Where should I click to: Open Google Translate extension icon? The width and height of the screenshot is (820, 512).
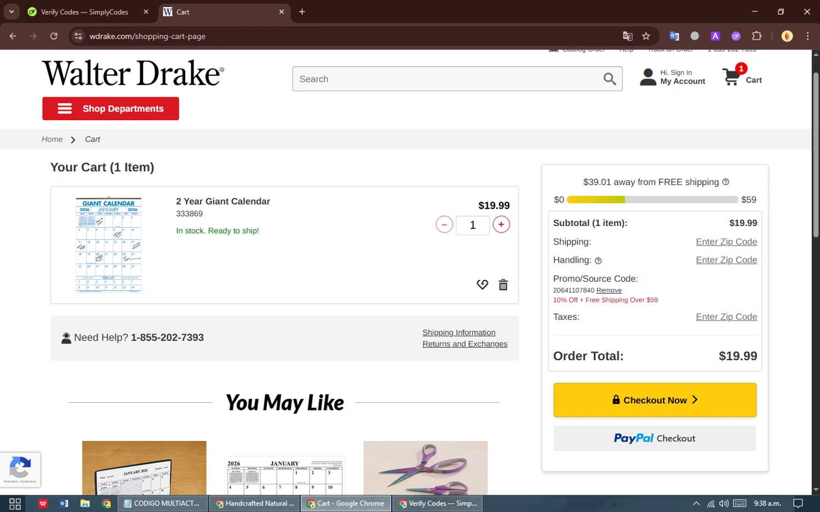pos(674,36)
